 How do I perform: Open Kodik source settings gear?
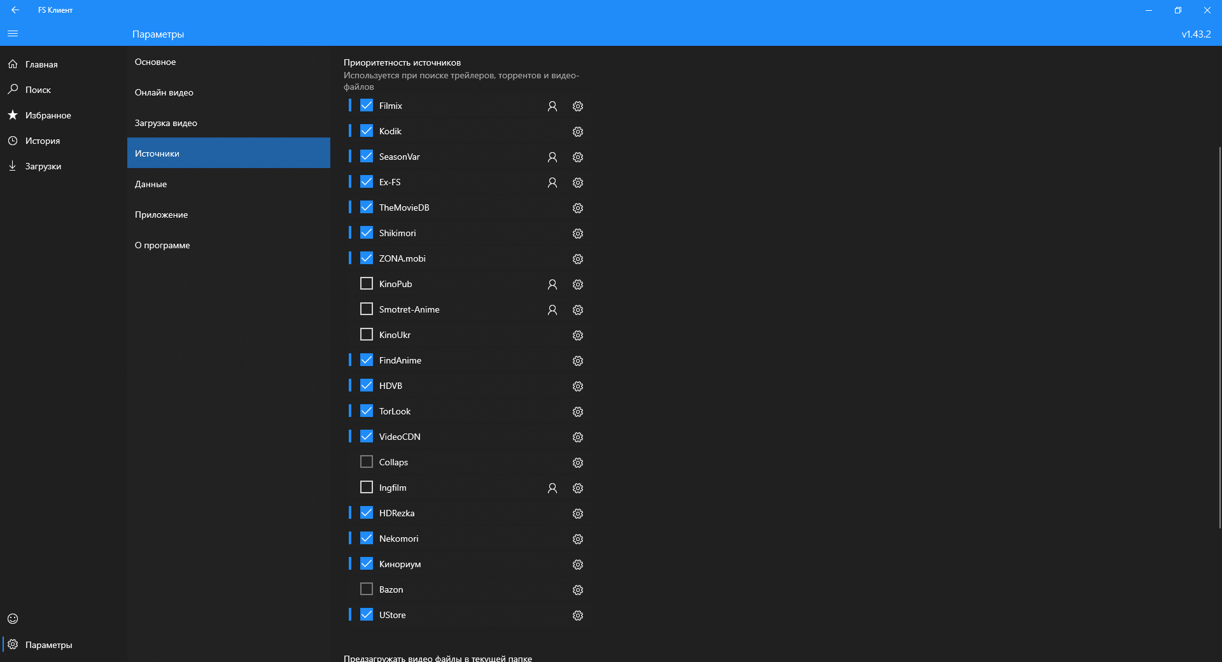578,132
